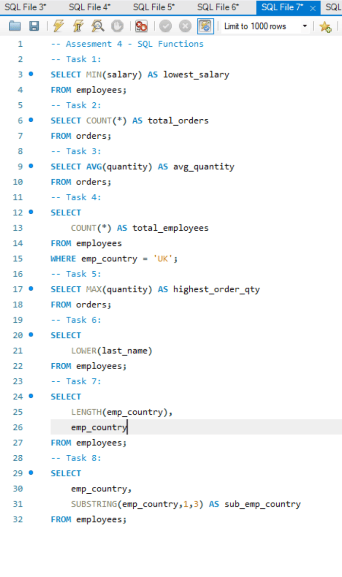Click the '-- Task 8:' comment
This screenshot has width=342, height=577.
point(76,458)
